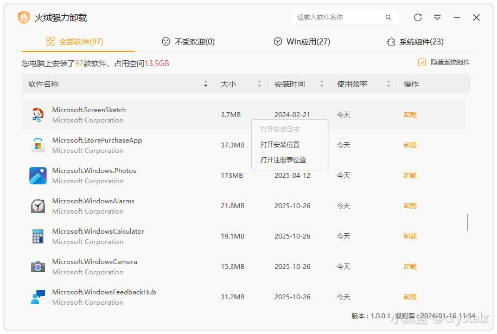Select the Microsoft.StorePurchaseApp name text

click(97, 140)
